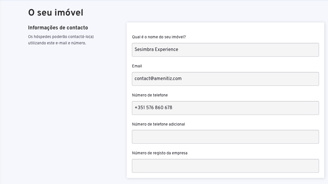Click the '+351' country code in phone field
The image size is (328, 184).
tap(140, 108)
